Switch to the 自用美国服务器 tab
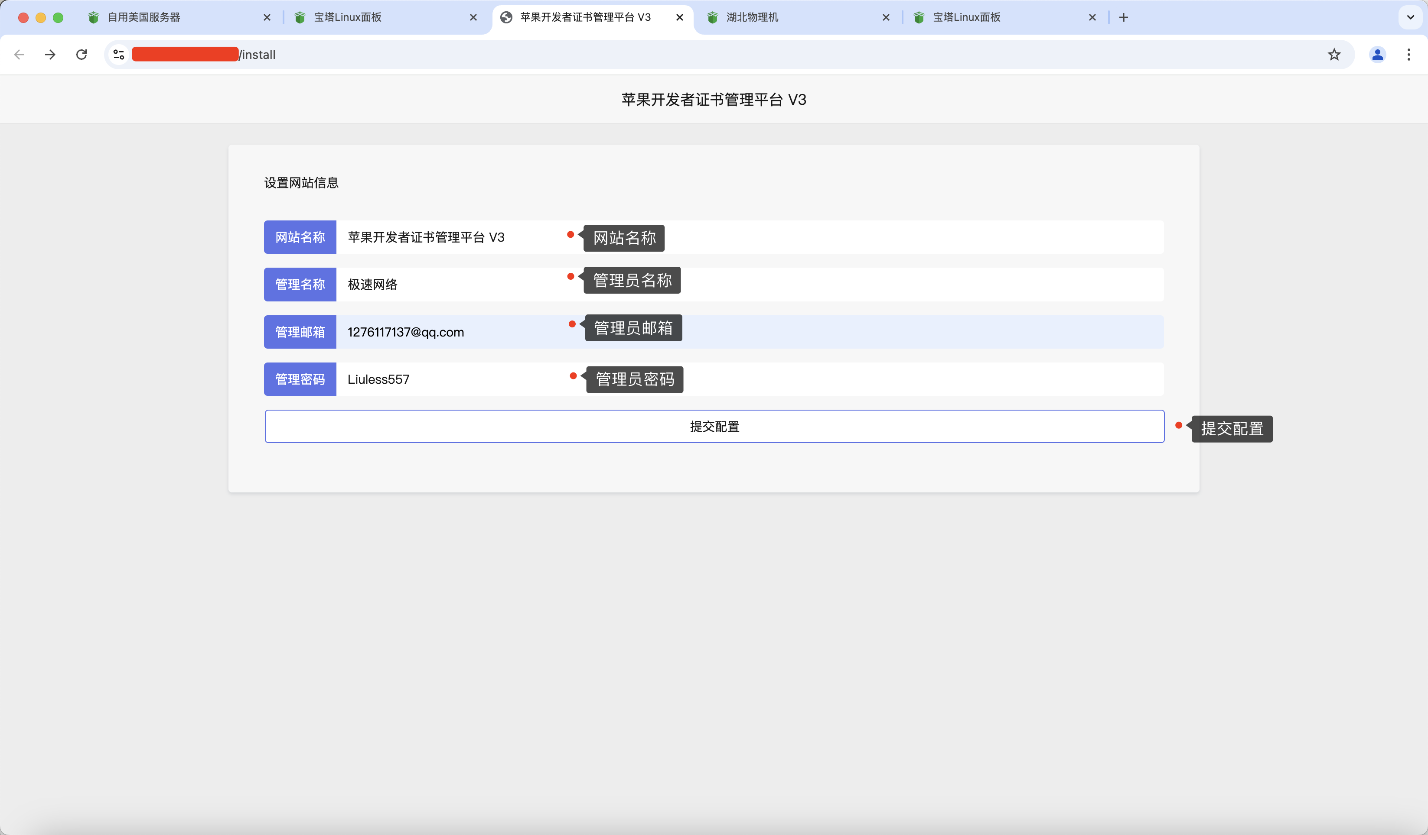 pos(179,18)
